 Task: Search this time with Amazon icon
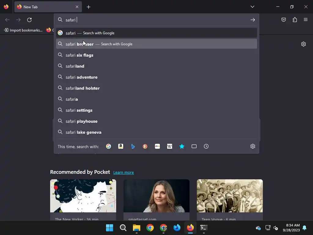(120, 147)
